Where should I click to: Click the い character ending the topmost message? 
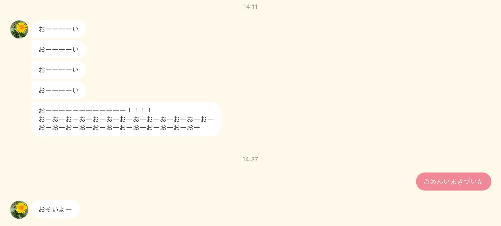tap(75, 29)
